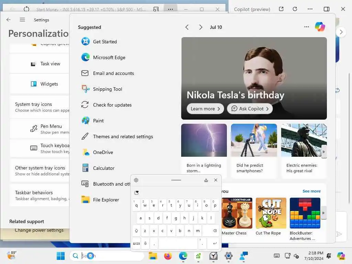352x264 pixels.
Task: Go back in the Settings window
Action: point(9,20)
